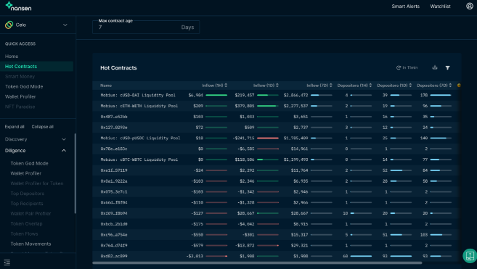Focus the Max contract age field
477x269 pixels.
pos(146,27)
